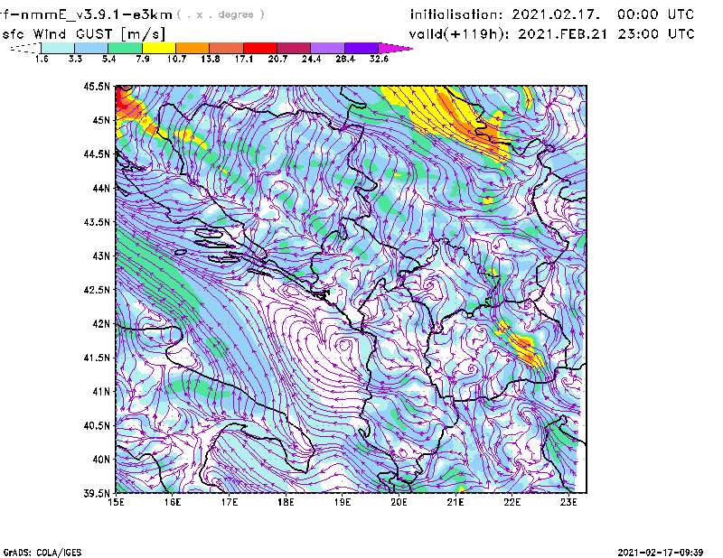
Task: Click the '16E' longitude label
Action: click(173, 502)
